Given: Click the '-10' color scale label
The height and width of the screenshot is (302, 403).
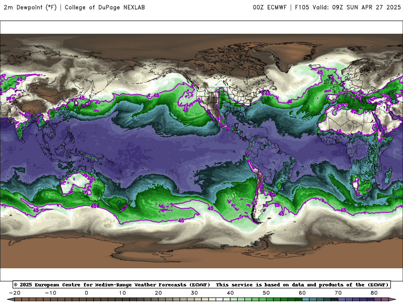Looking at the screenshot, I should [x=50, y=293].
